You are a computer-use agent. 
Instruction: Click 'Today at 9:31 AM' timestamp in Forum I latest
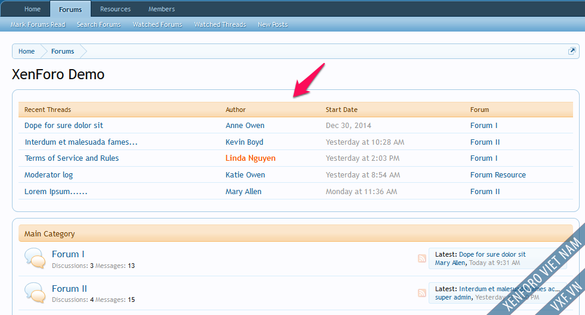(495, 263)
